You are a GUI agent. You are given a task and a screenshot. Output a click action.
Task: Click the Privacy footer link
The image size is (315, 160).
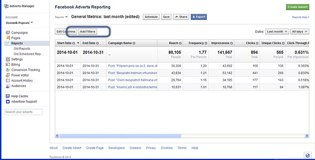tap(151, 148)
